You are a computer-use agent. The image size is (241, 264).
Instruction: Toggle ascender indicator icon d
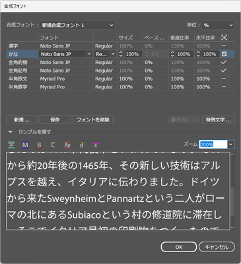tap(81, 145)
